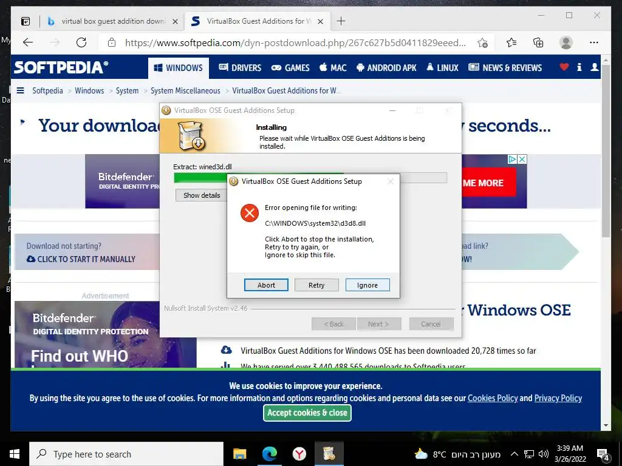The height and width of the screenshot is (466, 622).
Task: Open the browser profile menu
Action: (566, 42)
